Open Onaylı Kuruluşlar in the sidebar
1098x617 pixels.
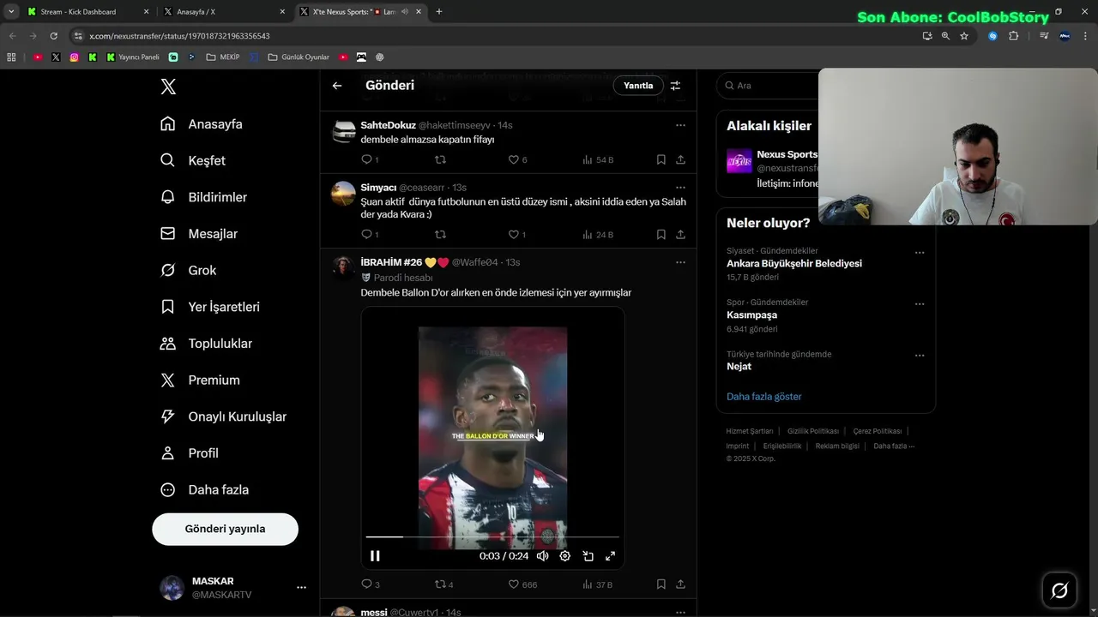point(223,416)
